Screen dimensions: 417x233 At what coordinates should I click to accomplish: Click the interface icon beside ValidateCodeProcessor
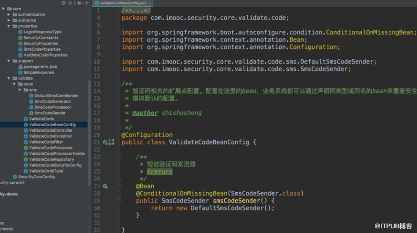[26, 148]
